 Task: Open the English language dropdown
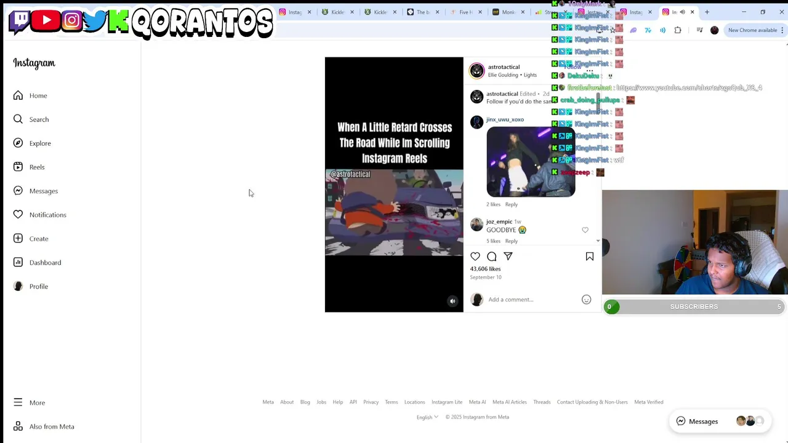tap(427, 417)
